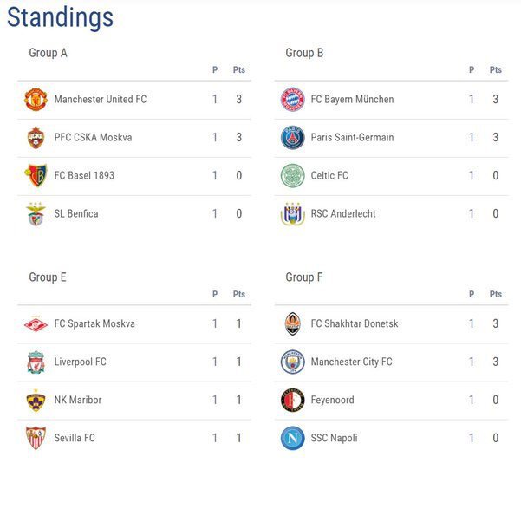Click the Pts column header in Group B

(x=496, y=70)
